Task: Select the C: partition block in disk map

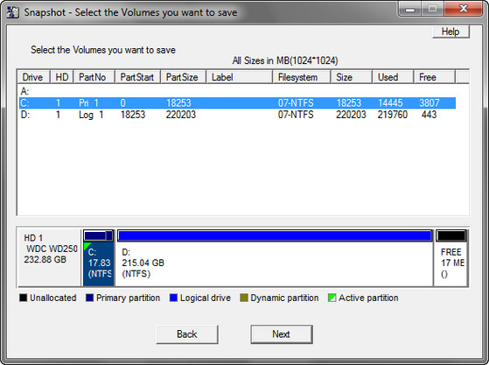Action: coord(99,258)
